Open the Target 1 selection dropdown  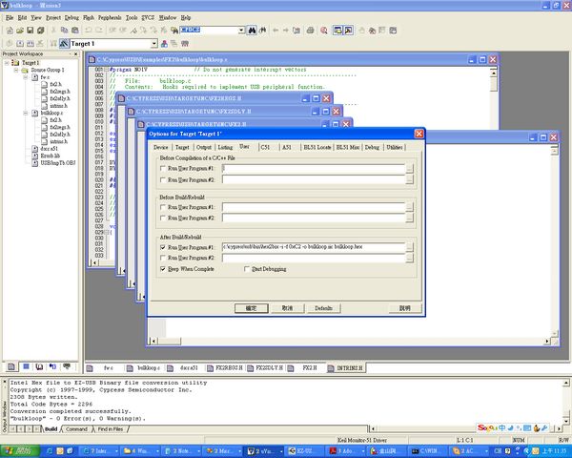tap(153, 44)
